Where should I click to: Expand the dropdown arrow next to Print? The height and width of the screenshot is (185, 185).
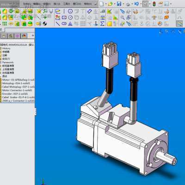coord(132,4)
